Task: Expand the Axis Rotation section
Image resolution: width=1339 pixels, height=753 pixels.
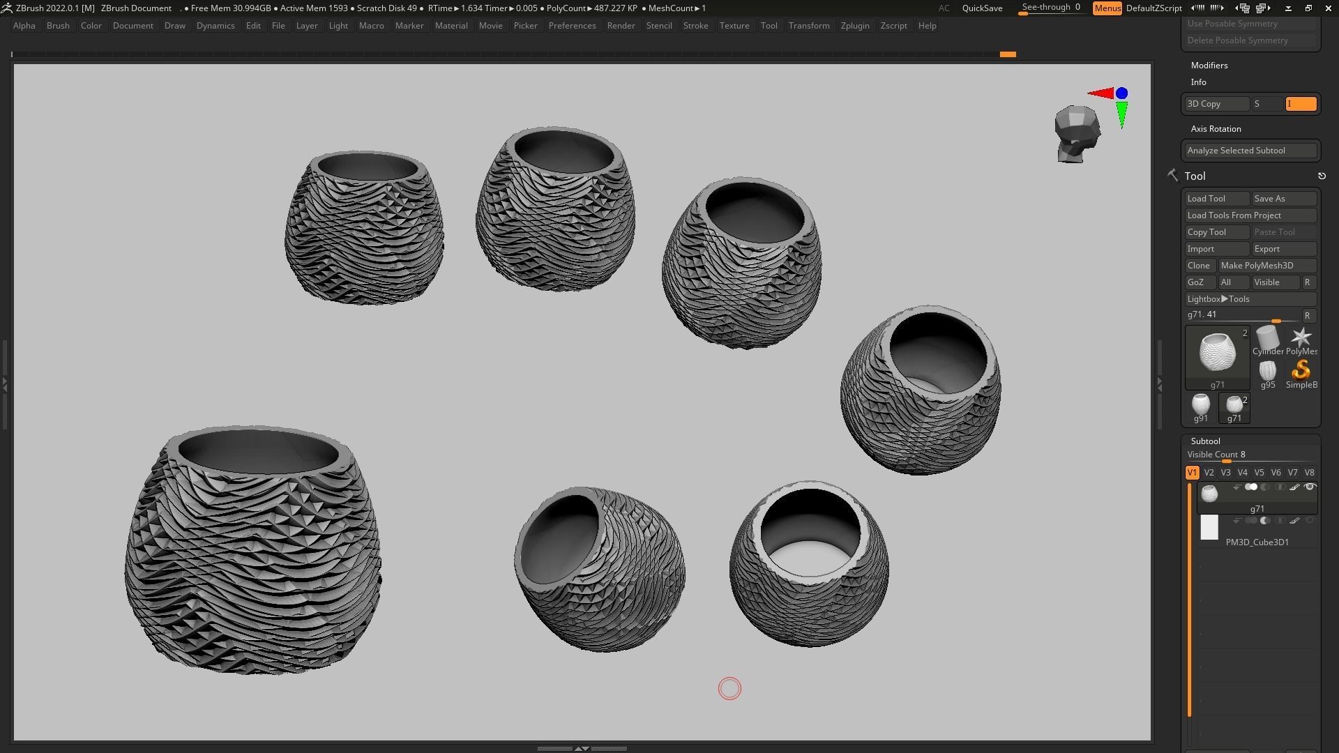Action: click(x=1216, y=129)
